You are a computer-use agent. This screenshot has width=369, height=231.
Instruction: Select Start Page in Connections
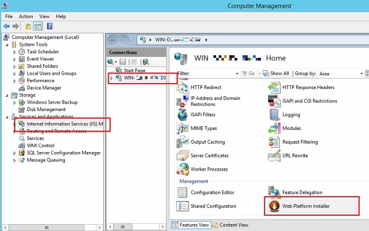tap(134, 71)
